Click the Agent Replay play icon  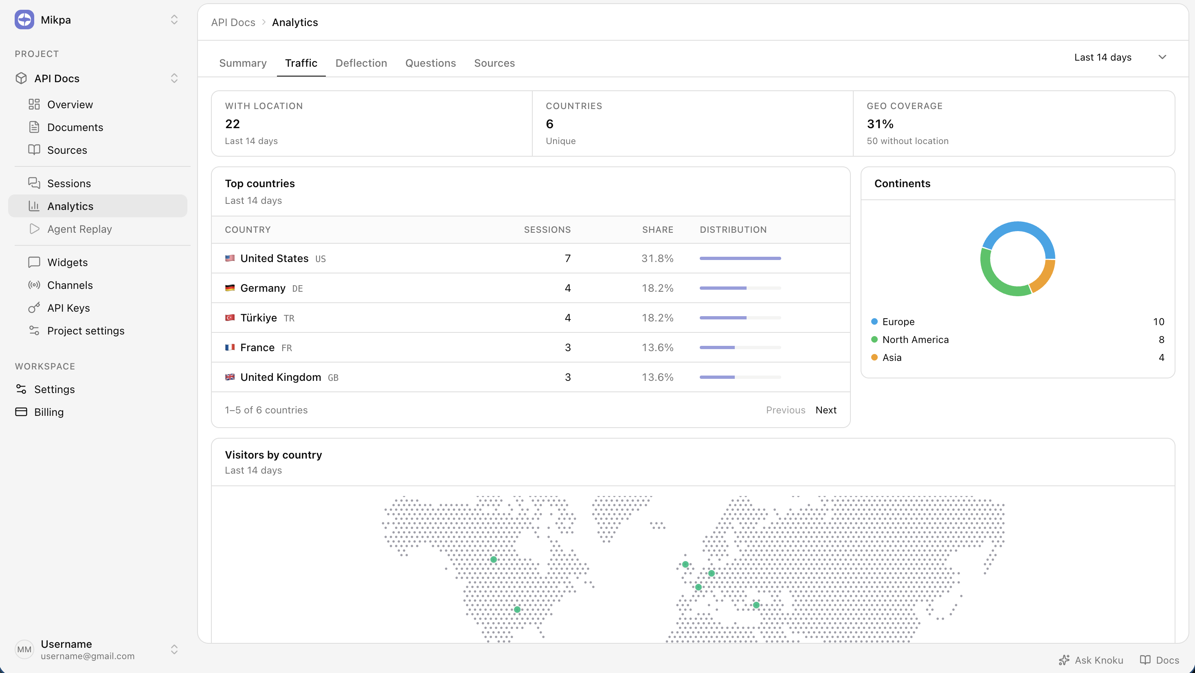click(34, 229)
